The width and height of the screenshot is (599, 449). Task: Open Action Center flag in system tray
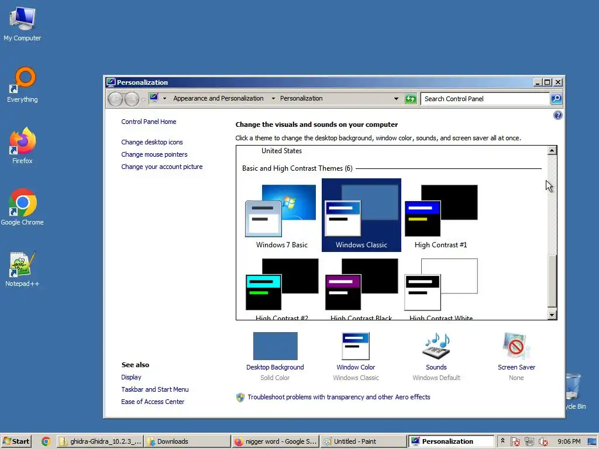click(515, 442)
